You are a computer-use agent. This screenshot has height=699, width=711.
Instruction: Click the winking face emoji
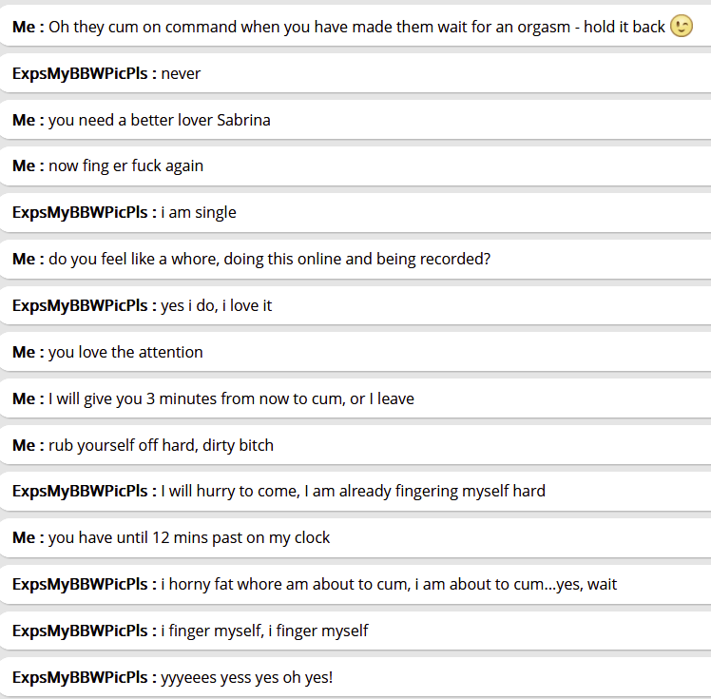coord(682,27)
